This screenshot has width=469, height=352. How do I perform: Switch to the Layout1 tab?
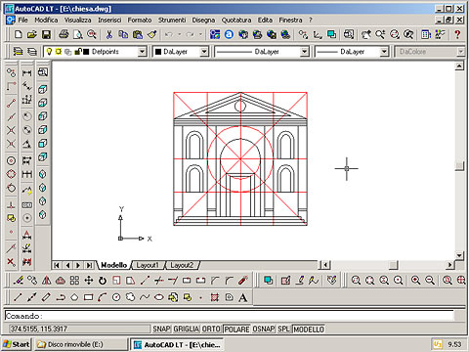148,265
